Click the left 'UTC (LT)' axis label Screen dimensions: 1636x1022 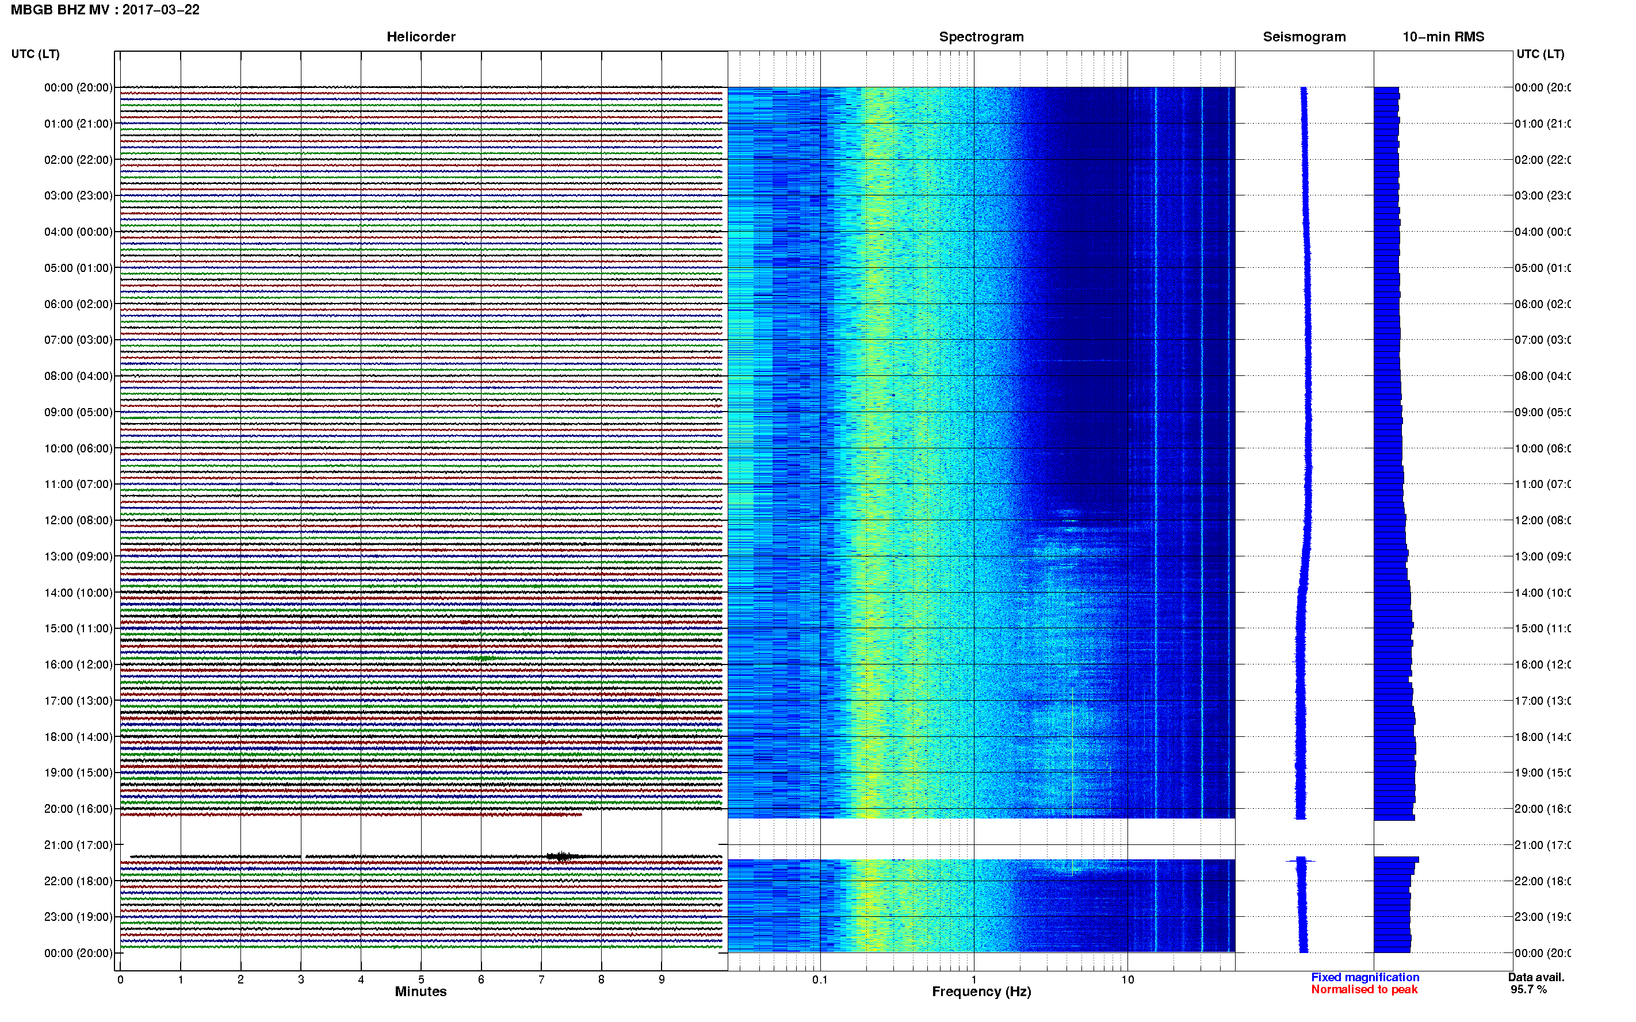pyautogui.click(x=35, y=54)
